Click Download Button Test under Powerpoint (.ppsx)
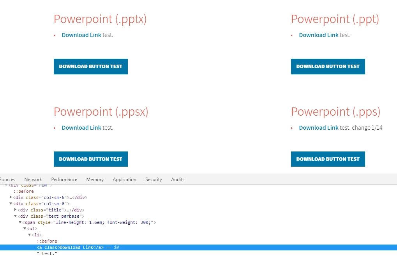 click(91, 159)
